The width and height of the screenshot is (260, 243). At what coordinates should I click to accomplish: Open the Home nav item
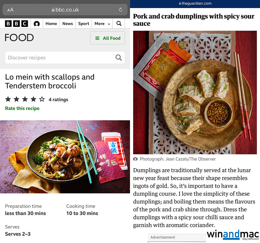click(51, 24)
